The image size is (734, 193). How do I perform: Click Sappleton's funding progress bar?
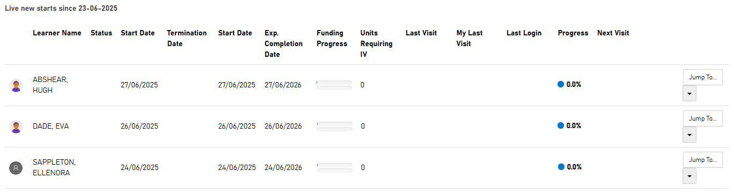point(334,167)
